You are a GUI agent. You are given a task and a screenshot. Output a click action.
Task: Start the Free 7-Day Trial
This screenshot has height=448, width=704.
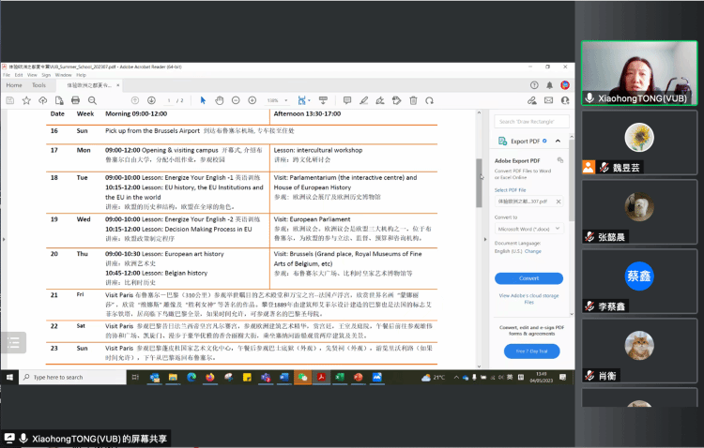pos(529,351)
